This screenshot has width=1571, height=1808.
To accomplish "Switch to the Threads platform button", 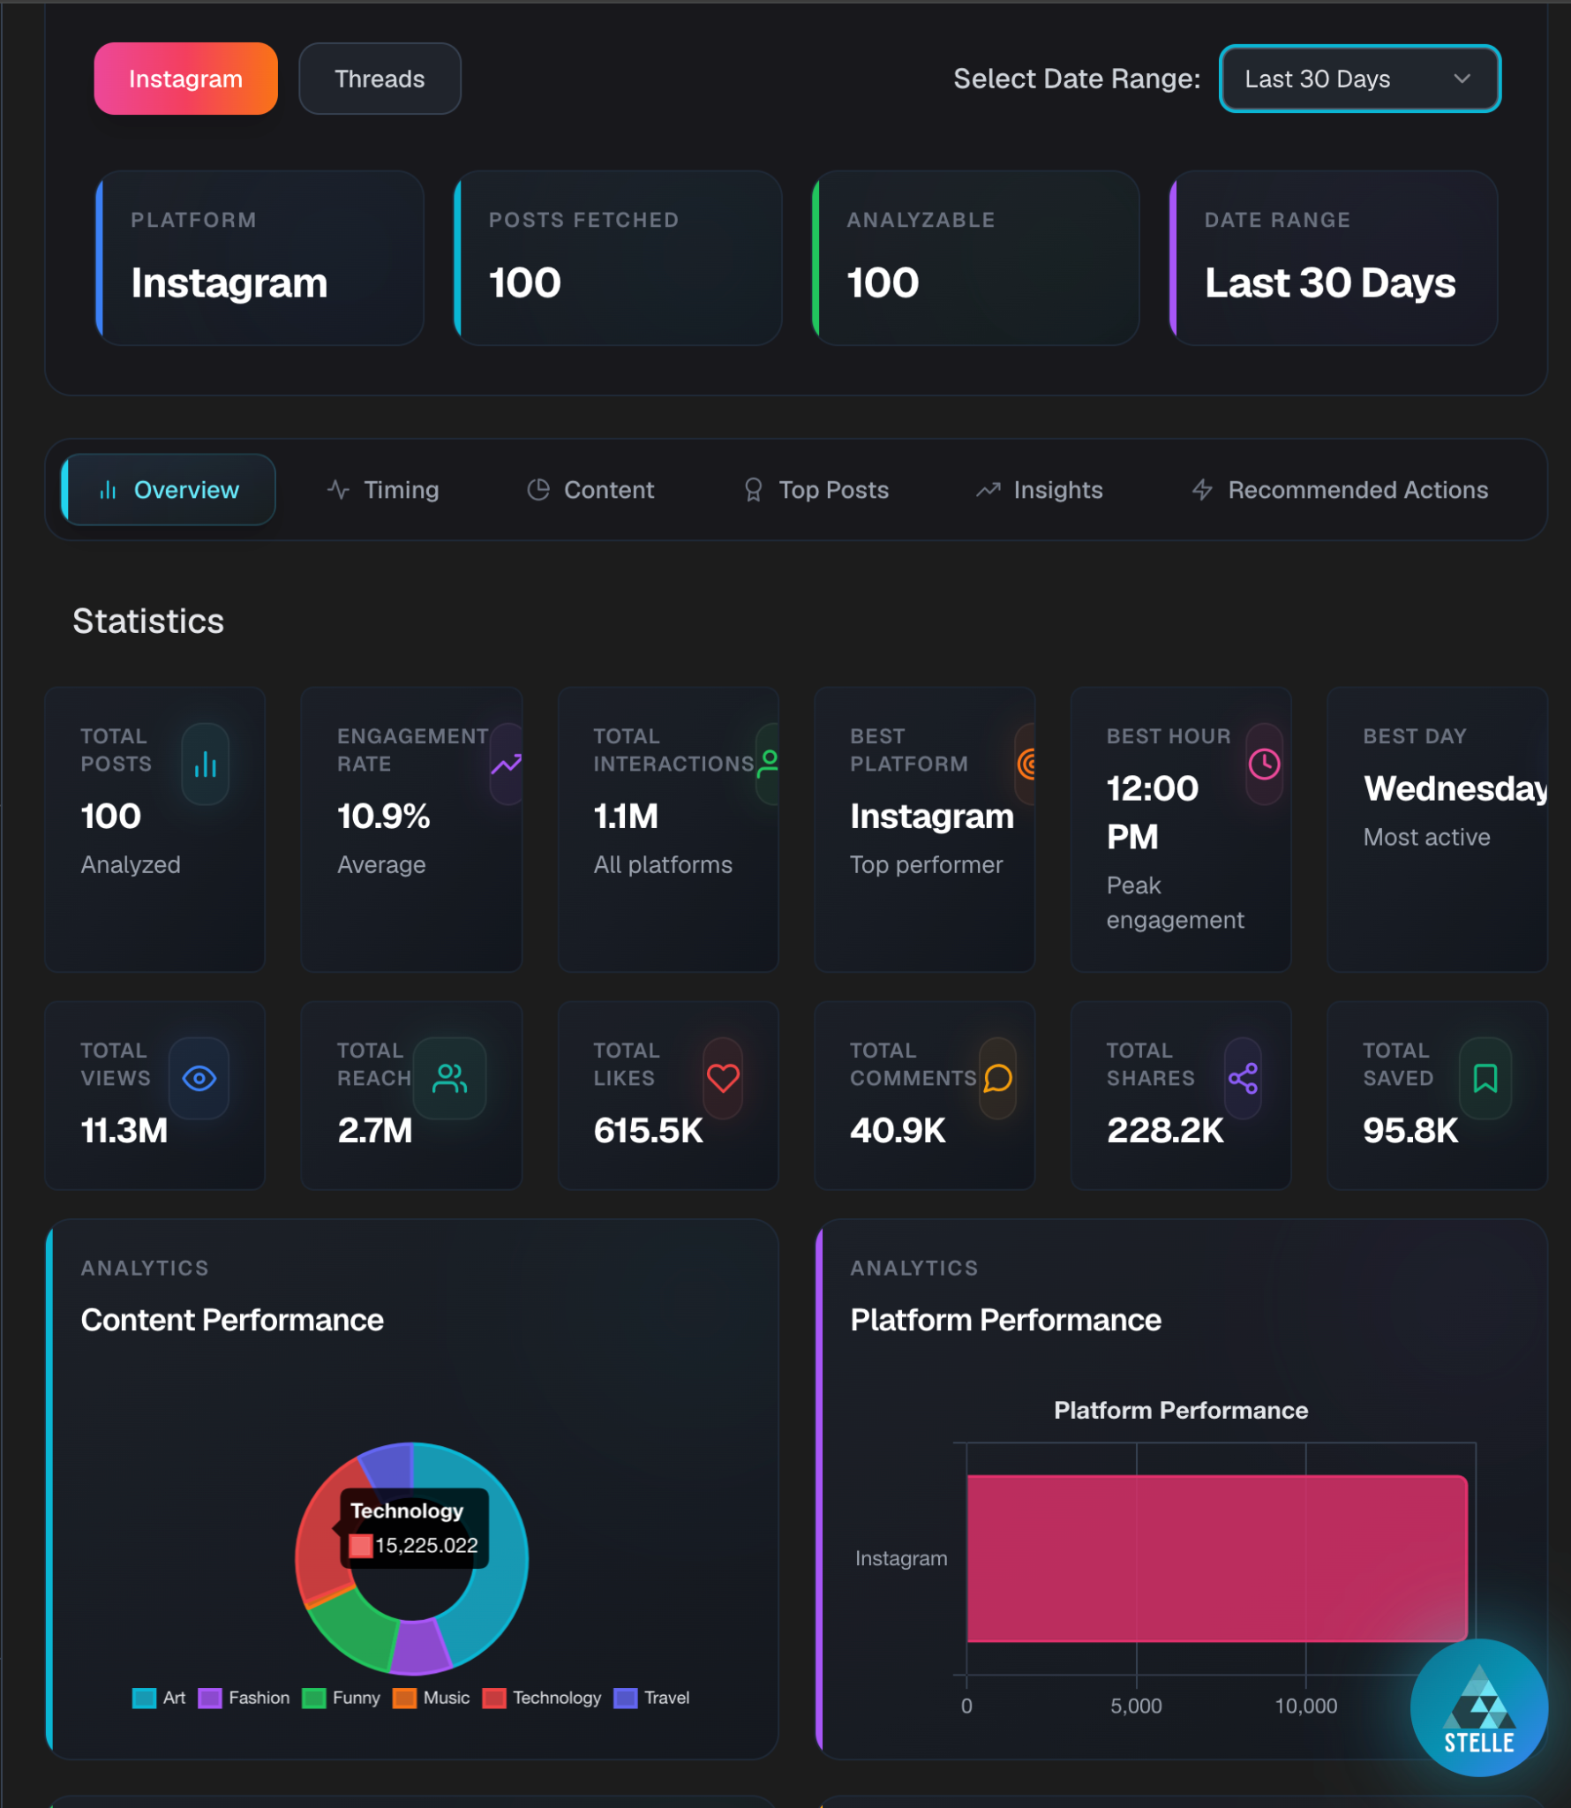I will tap(380, 79).
